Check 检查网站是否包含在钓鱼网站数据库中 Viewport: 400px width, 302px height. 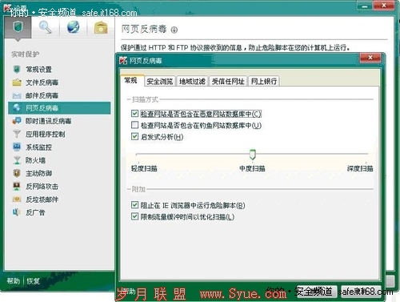pos(134,125)
